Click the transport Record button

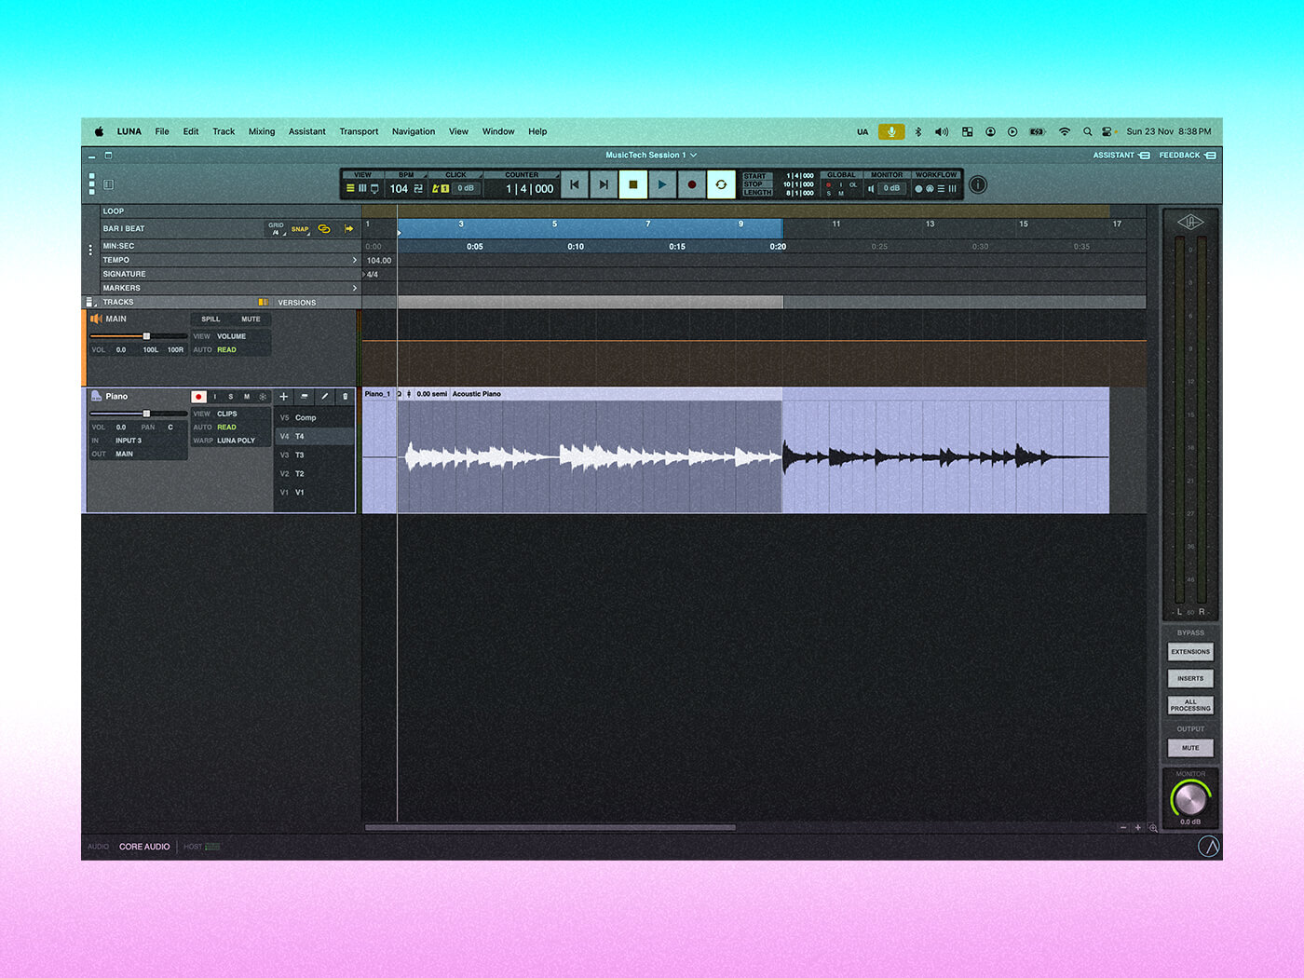click(691, 185)
